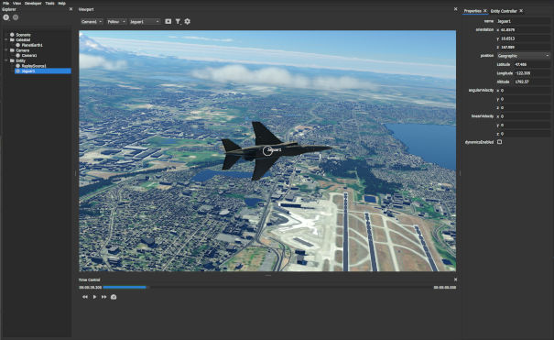The width and height of the screenshot is (554, 340).
Task: Click the rewind button in Time Control
Action: pyautogui.click(x=85, y=297)
